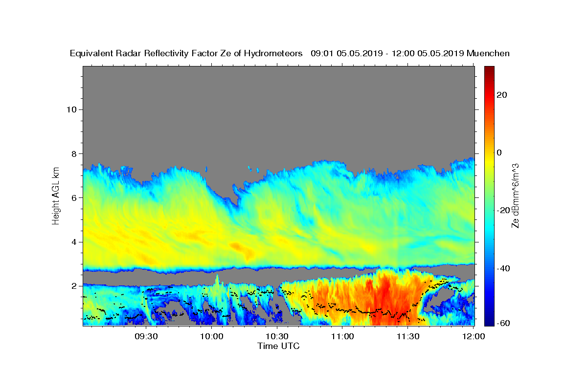Click the height axis label 4
The width and height of the screenshot is (587, 391).
click(74, 242)
